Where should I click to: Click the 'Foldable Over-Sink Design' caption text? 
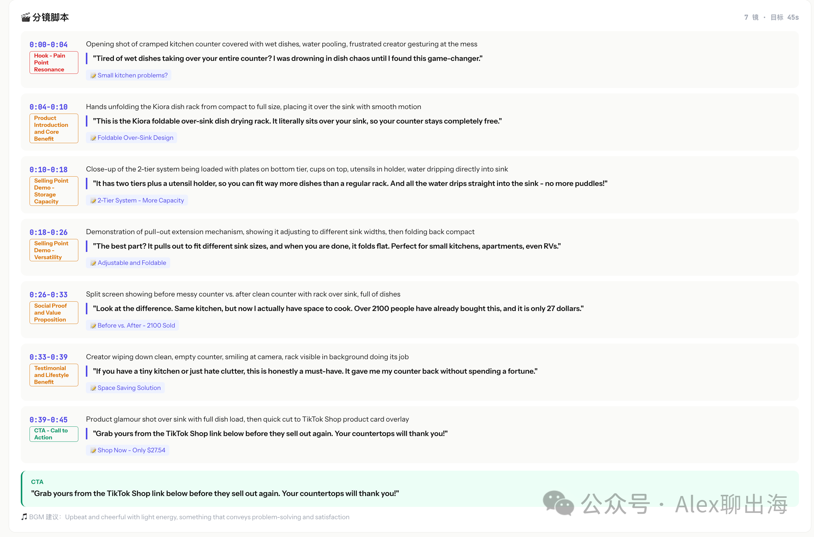[x=135, y=138]
